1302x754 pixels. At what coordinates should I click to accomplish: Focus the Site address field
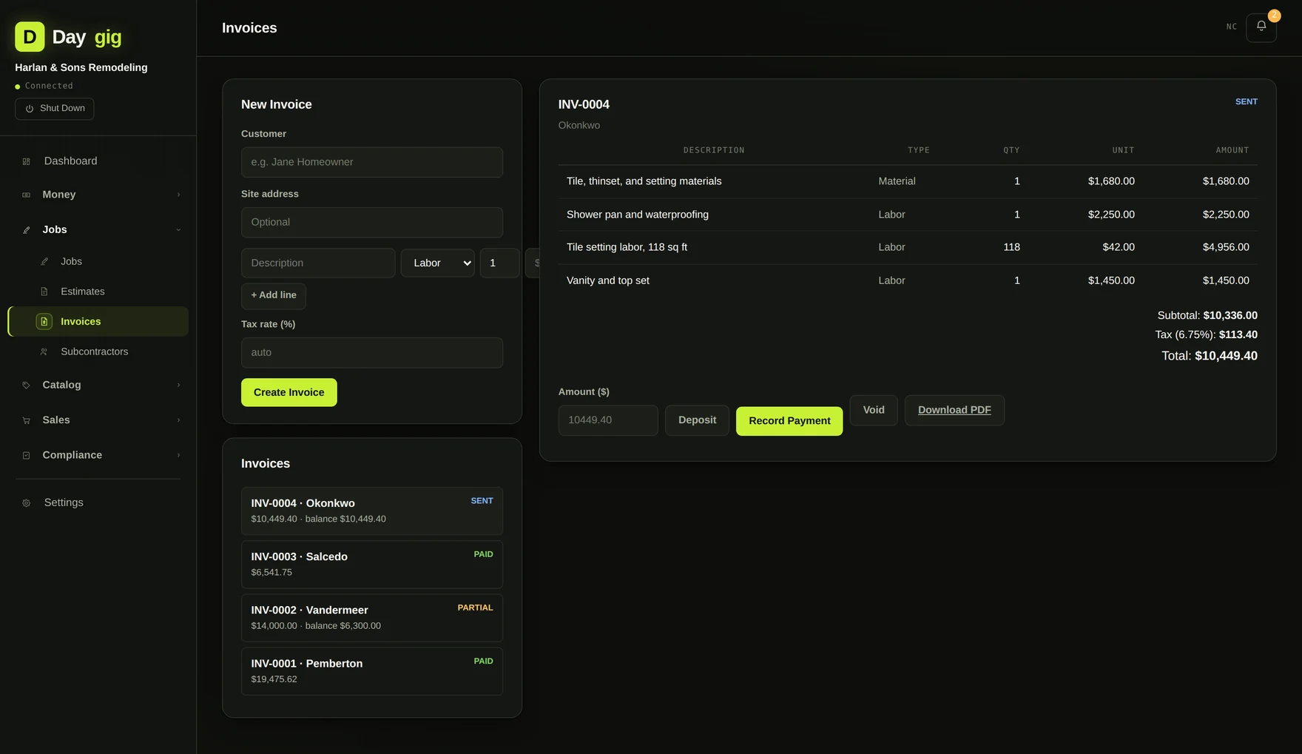tap(372, 222)
